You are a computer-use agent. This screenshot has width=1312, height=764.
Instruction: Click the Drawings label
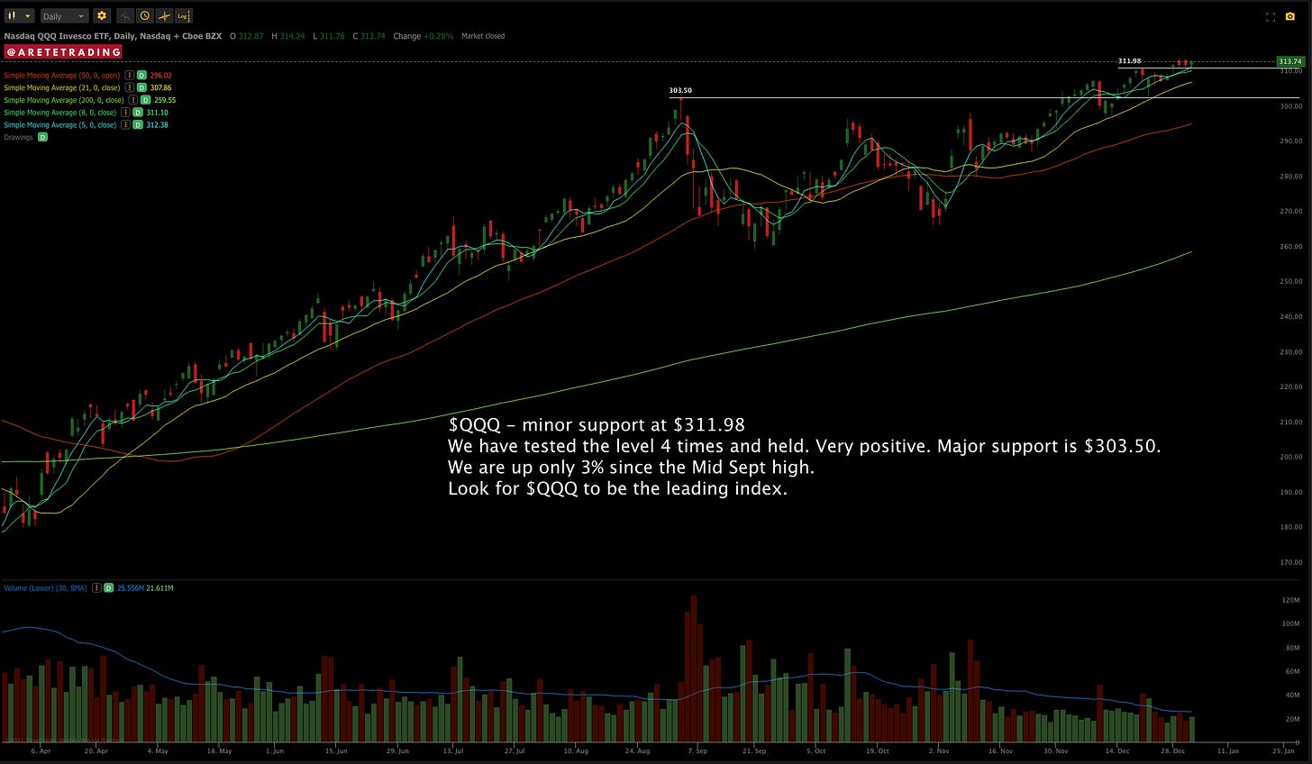coord(18,137)
